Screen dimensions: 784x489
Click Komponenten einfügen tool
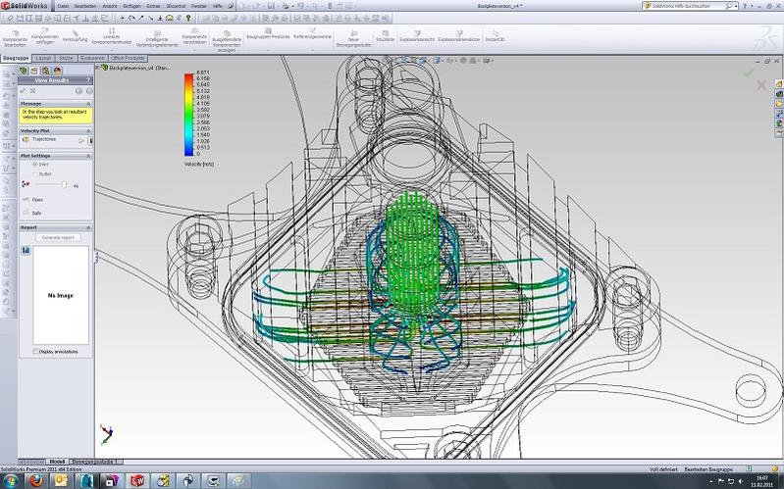[x=45, y=36]
